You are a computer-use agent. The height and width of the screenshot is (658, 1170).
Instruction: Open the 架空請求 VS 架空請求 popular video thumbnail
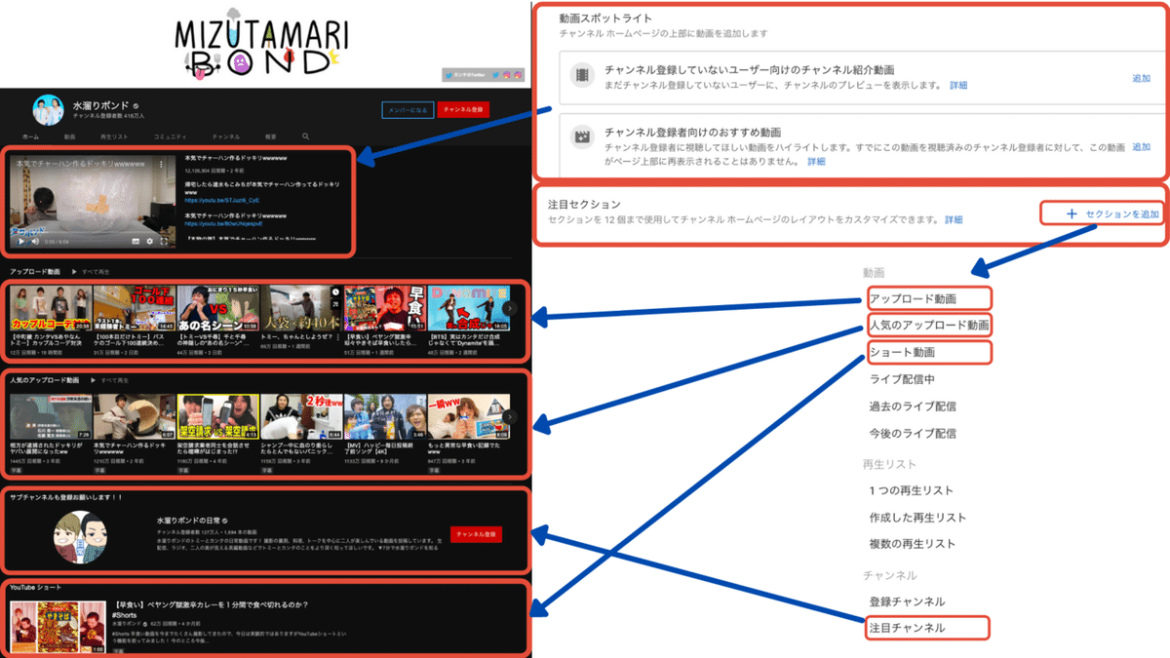(218, 417)
